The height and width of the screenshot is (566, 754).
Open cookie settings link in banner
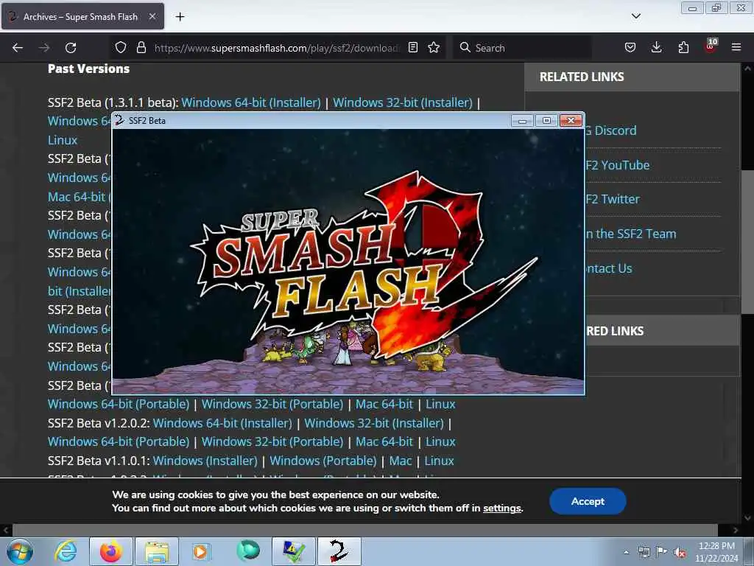[x=502, y=509]
